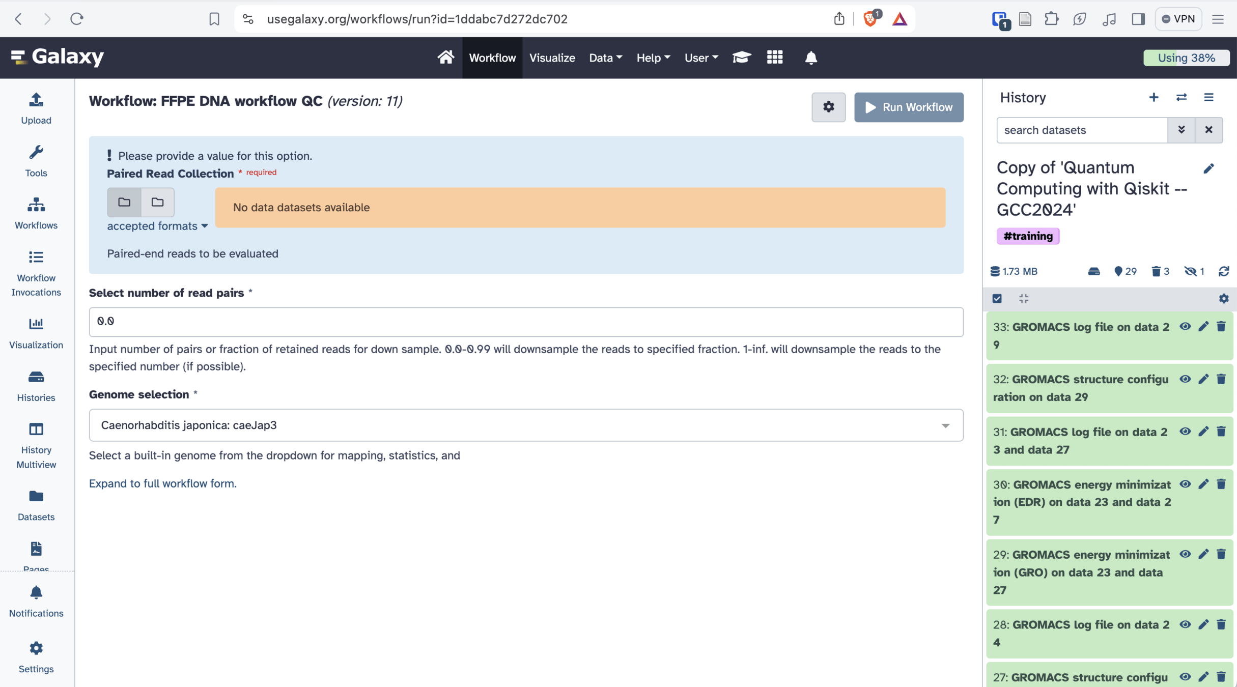This screenshot has width=1237, height=687.
Task: Open the Galaxy Training graduation cap icon
Action: click(x=741, y=58)
